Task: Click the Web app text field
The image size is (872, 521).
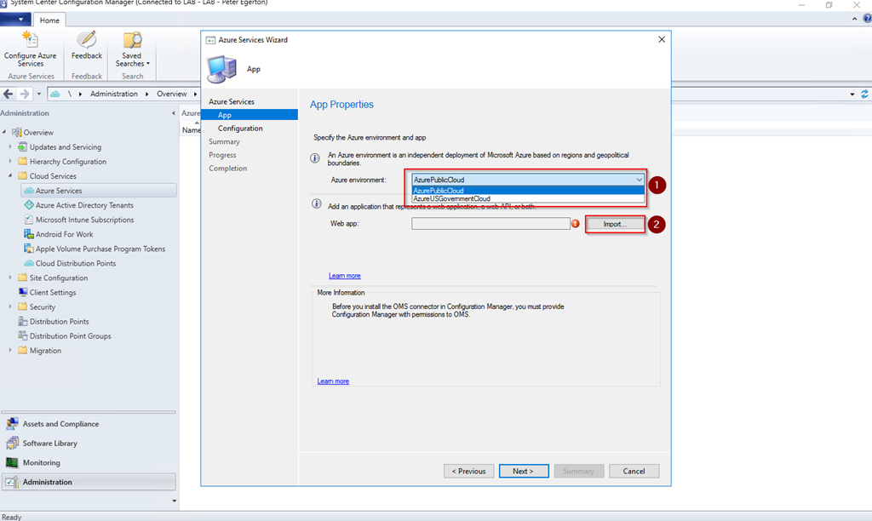Action: pos(490,224)
